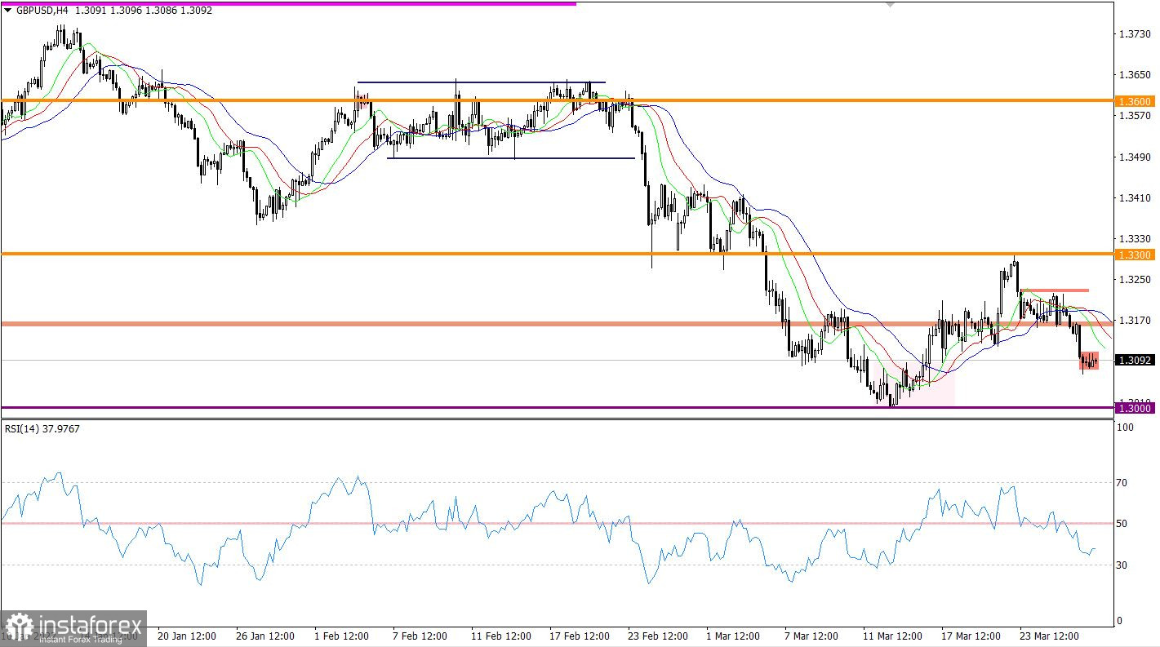Click the 26 Jan 12:00 time label
The height and width of the screenshot is (647, 1160).
click(264, 636)
